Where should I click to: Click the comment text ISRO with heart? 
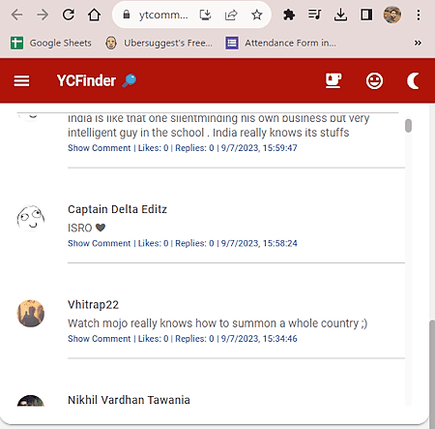pos(86,228)
